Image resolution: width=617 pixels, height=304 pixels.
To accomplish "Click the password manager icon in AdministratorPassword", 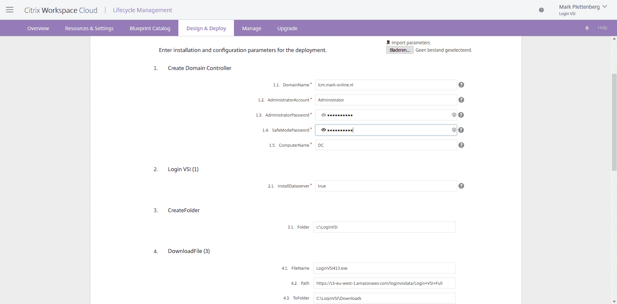I will tap(454, 115).
